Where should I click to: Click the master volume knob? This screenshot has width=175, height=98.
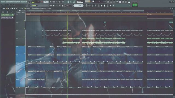[29, 2]
